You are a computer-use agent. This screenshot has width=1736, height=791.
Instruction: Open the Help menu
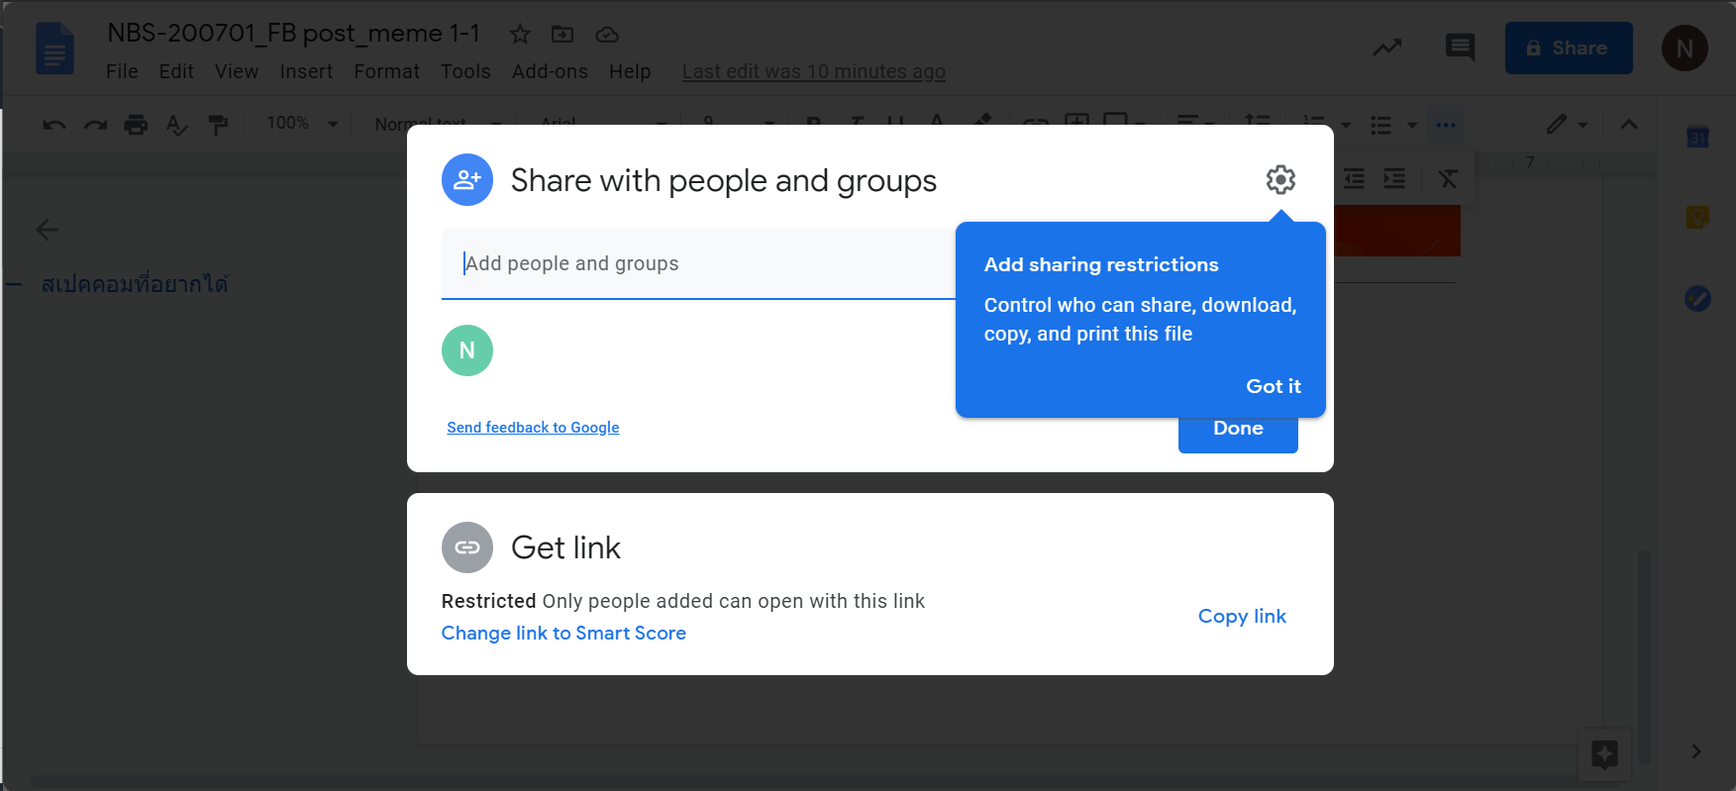click(630, 71)
